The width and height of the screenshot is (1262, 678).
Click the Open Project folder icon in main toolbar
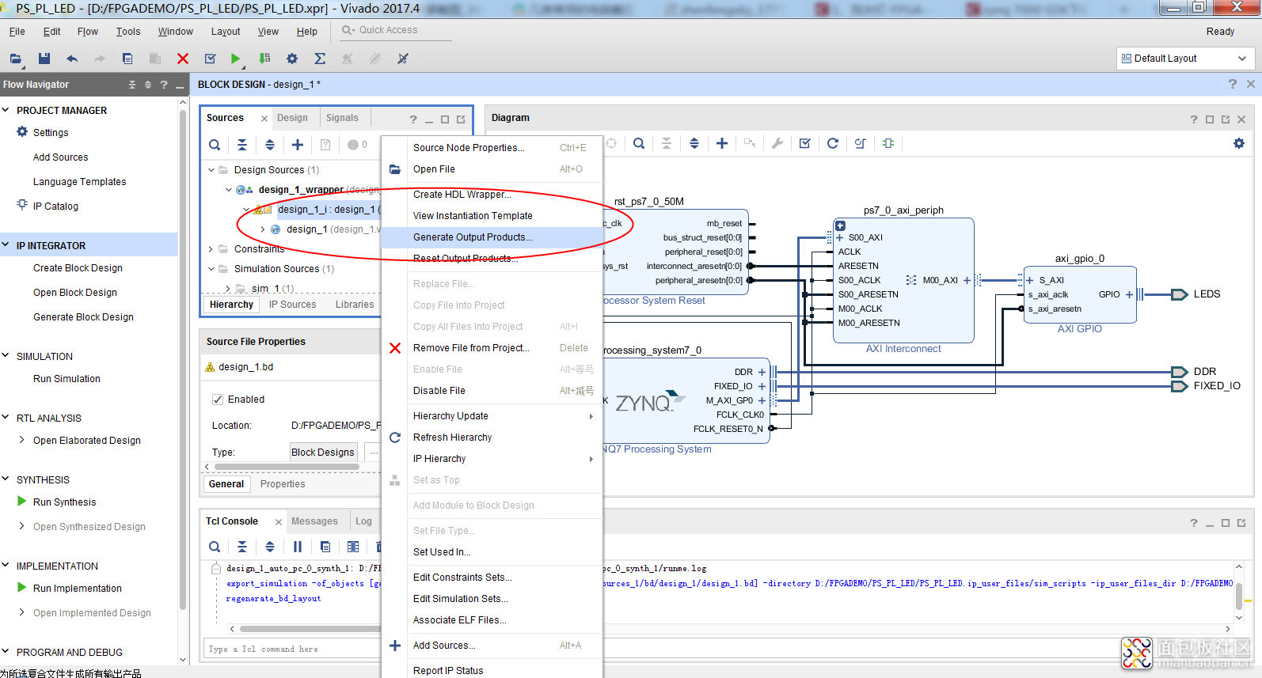coord(15,59)
